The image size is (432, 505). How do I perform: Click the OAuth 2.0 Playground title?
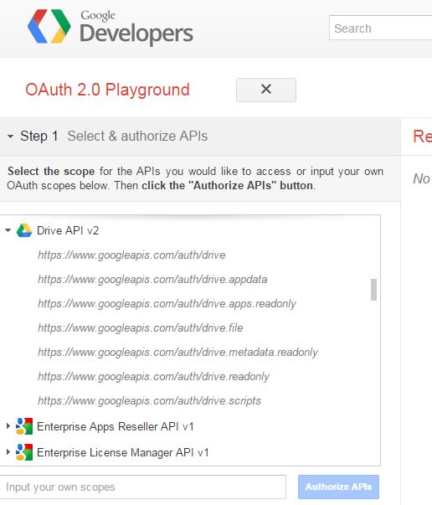coord(107,90)
